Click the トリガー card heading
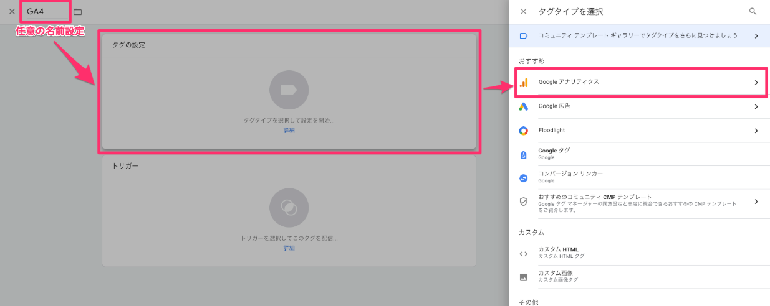Image resolution: width=770 pixels, height=306 pixels. [125, 167]
